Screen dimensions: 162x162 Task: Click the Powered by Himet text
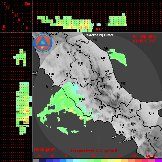coord(99,35)
